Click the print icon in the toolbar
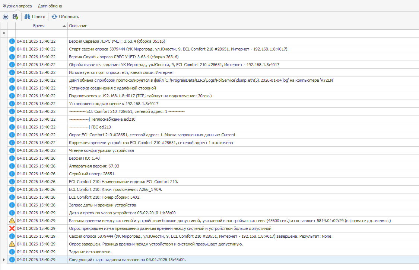 [x=6, y=17]
